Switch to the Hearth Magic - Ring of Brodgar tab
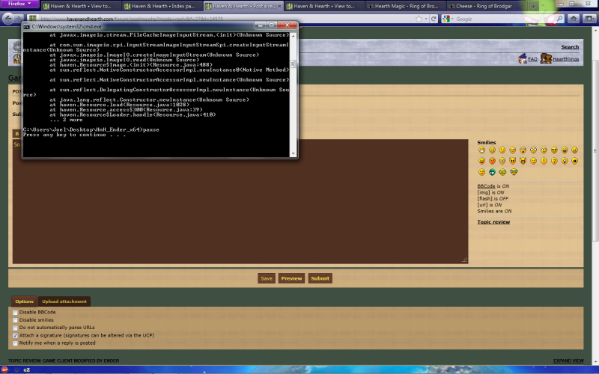The width and height of the screenshot is (599, 374). 406,6
